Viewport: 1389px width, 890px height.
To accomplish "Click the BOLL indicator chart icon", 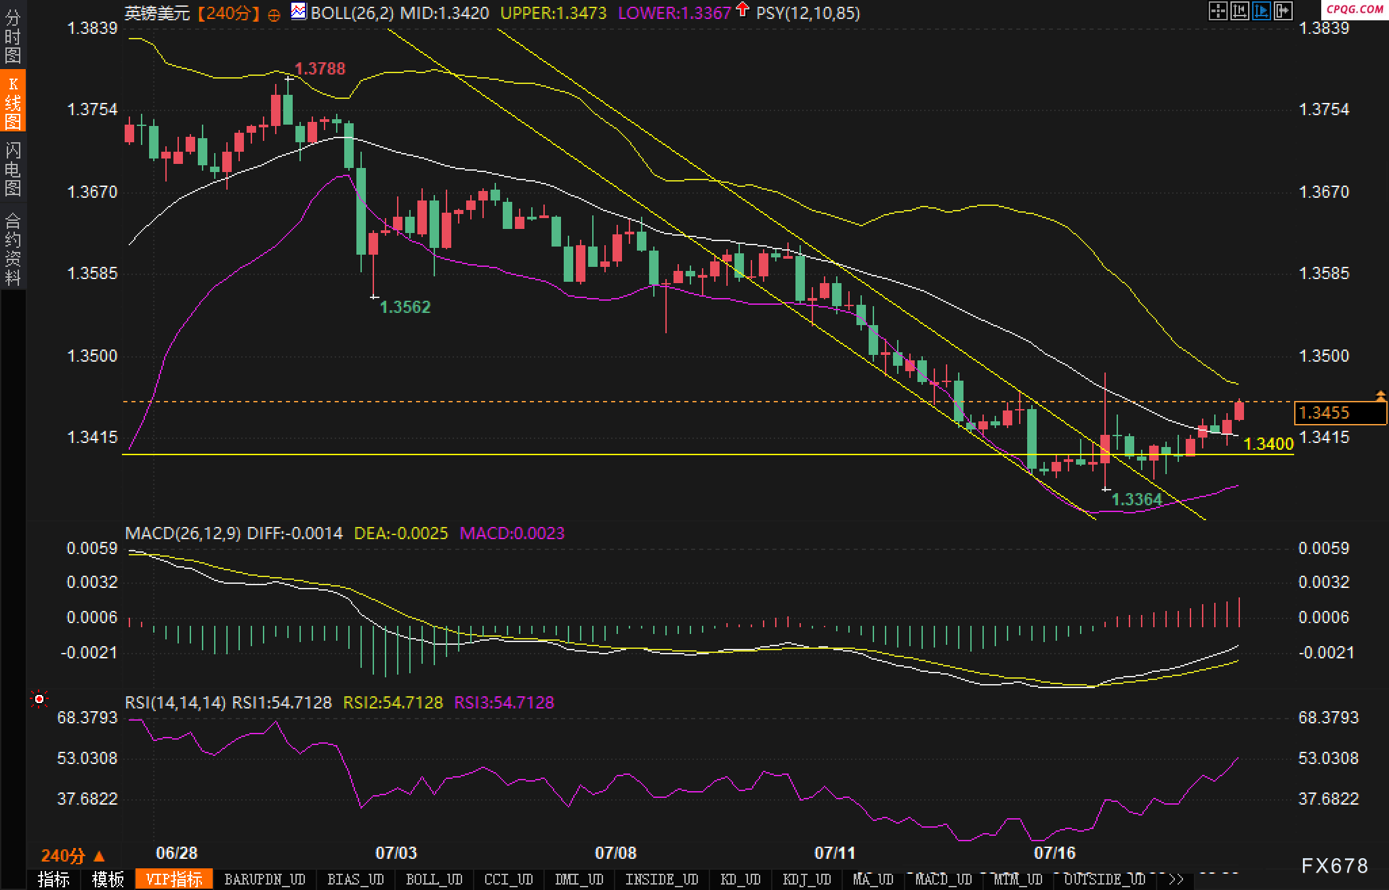I will tap(298, 12).
